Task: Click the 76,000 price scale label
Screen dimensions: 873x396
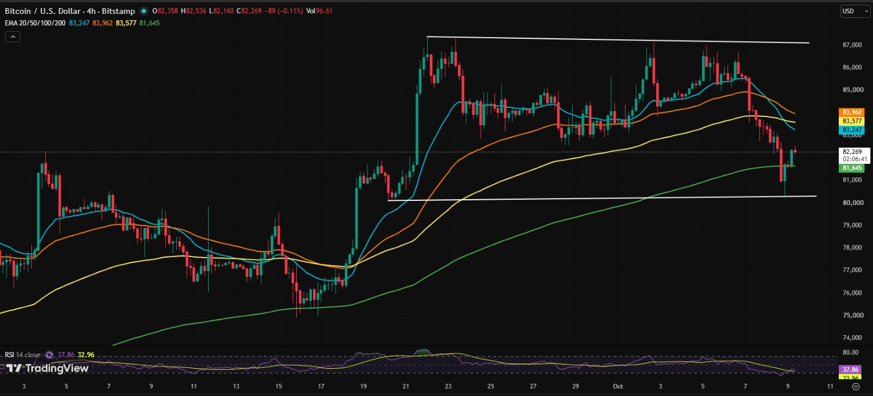Action: click(x=853, y=293)
